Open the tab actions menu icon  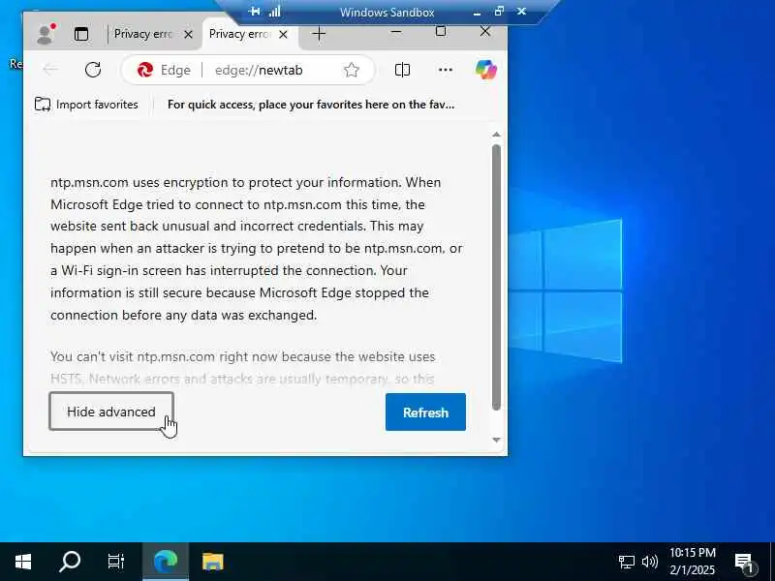[81, 34]
